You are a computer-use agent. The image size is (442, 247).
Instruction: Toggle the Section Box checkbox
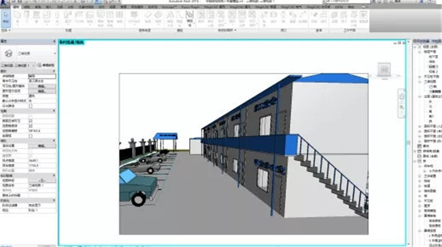point(31,136)
